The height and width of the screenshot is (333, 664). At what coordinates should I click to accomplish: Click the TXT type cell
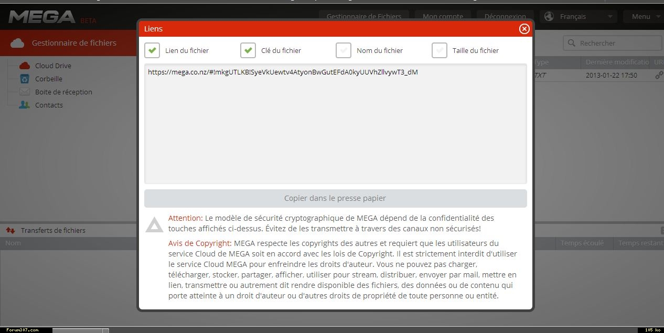tap(540, 75)
